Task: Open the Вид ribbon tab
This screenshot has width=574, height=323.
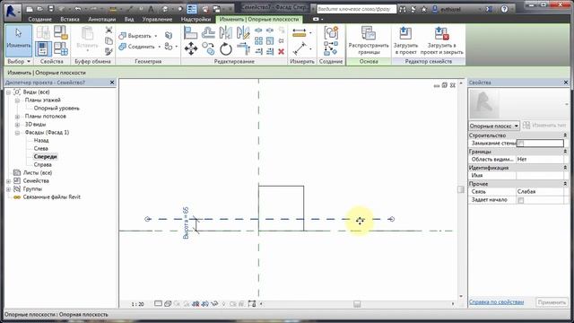Action: pos(129,19)
